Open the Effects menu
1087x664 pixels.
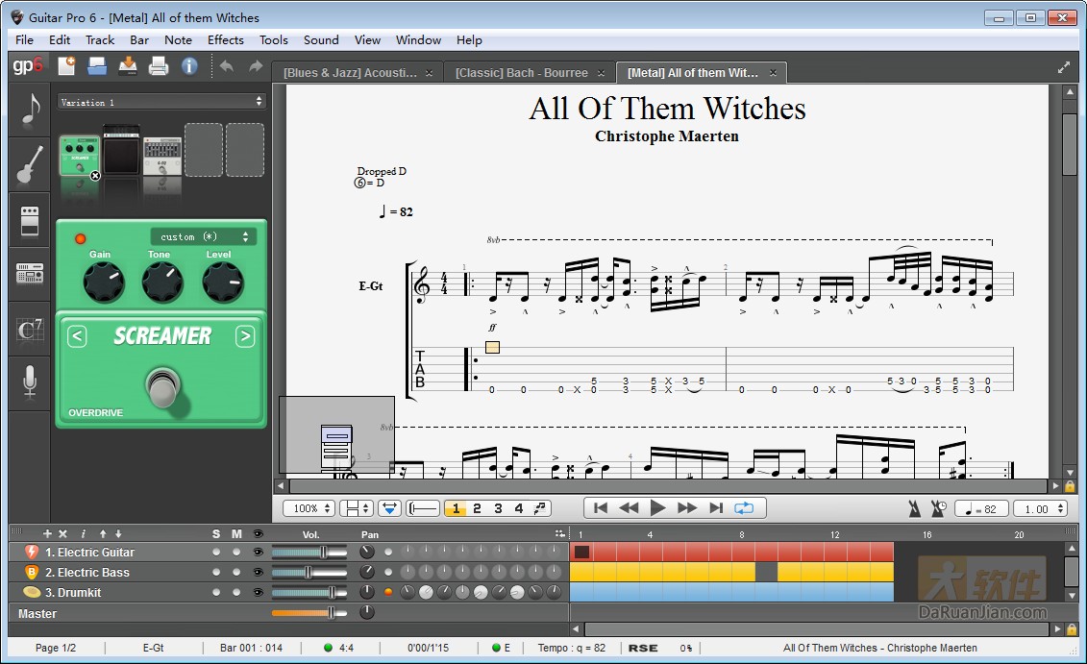225,40
